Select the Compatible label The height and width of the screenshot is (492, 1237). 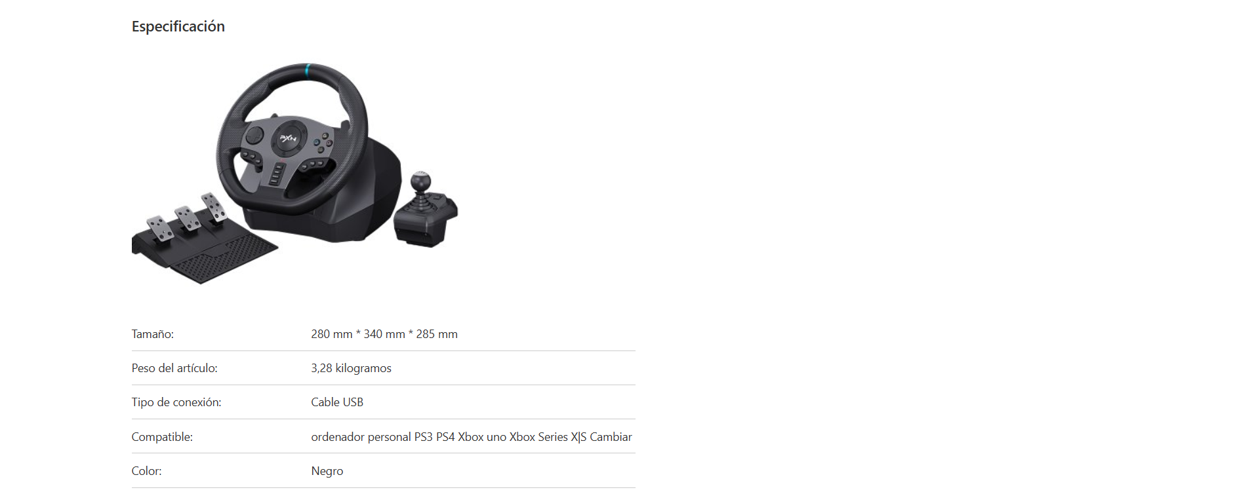coord(162,437)
